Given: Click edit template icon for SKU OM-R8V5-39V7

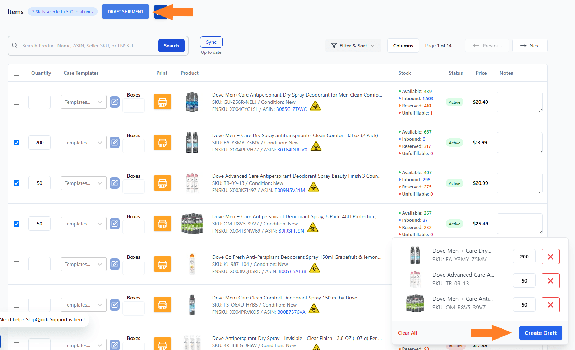Looking at the screenshot, I should 115,224.
